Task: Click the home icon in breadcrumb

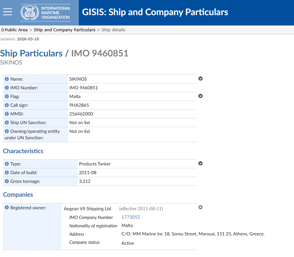Action: coord(3,30)
